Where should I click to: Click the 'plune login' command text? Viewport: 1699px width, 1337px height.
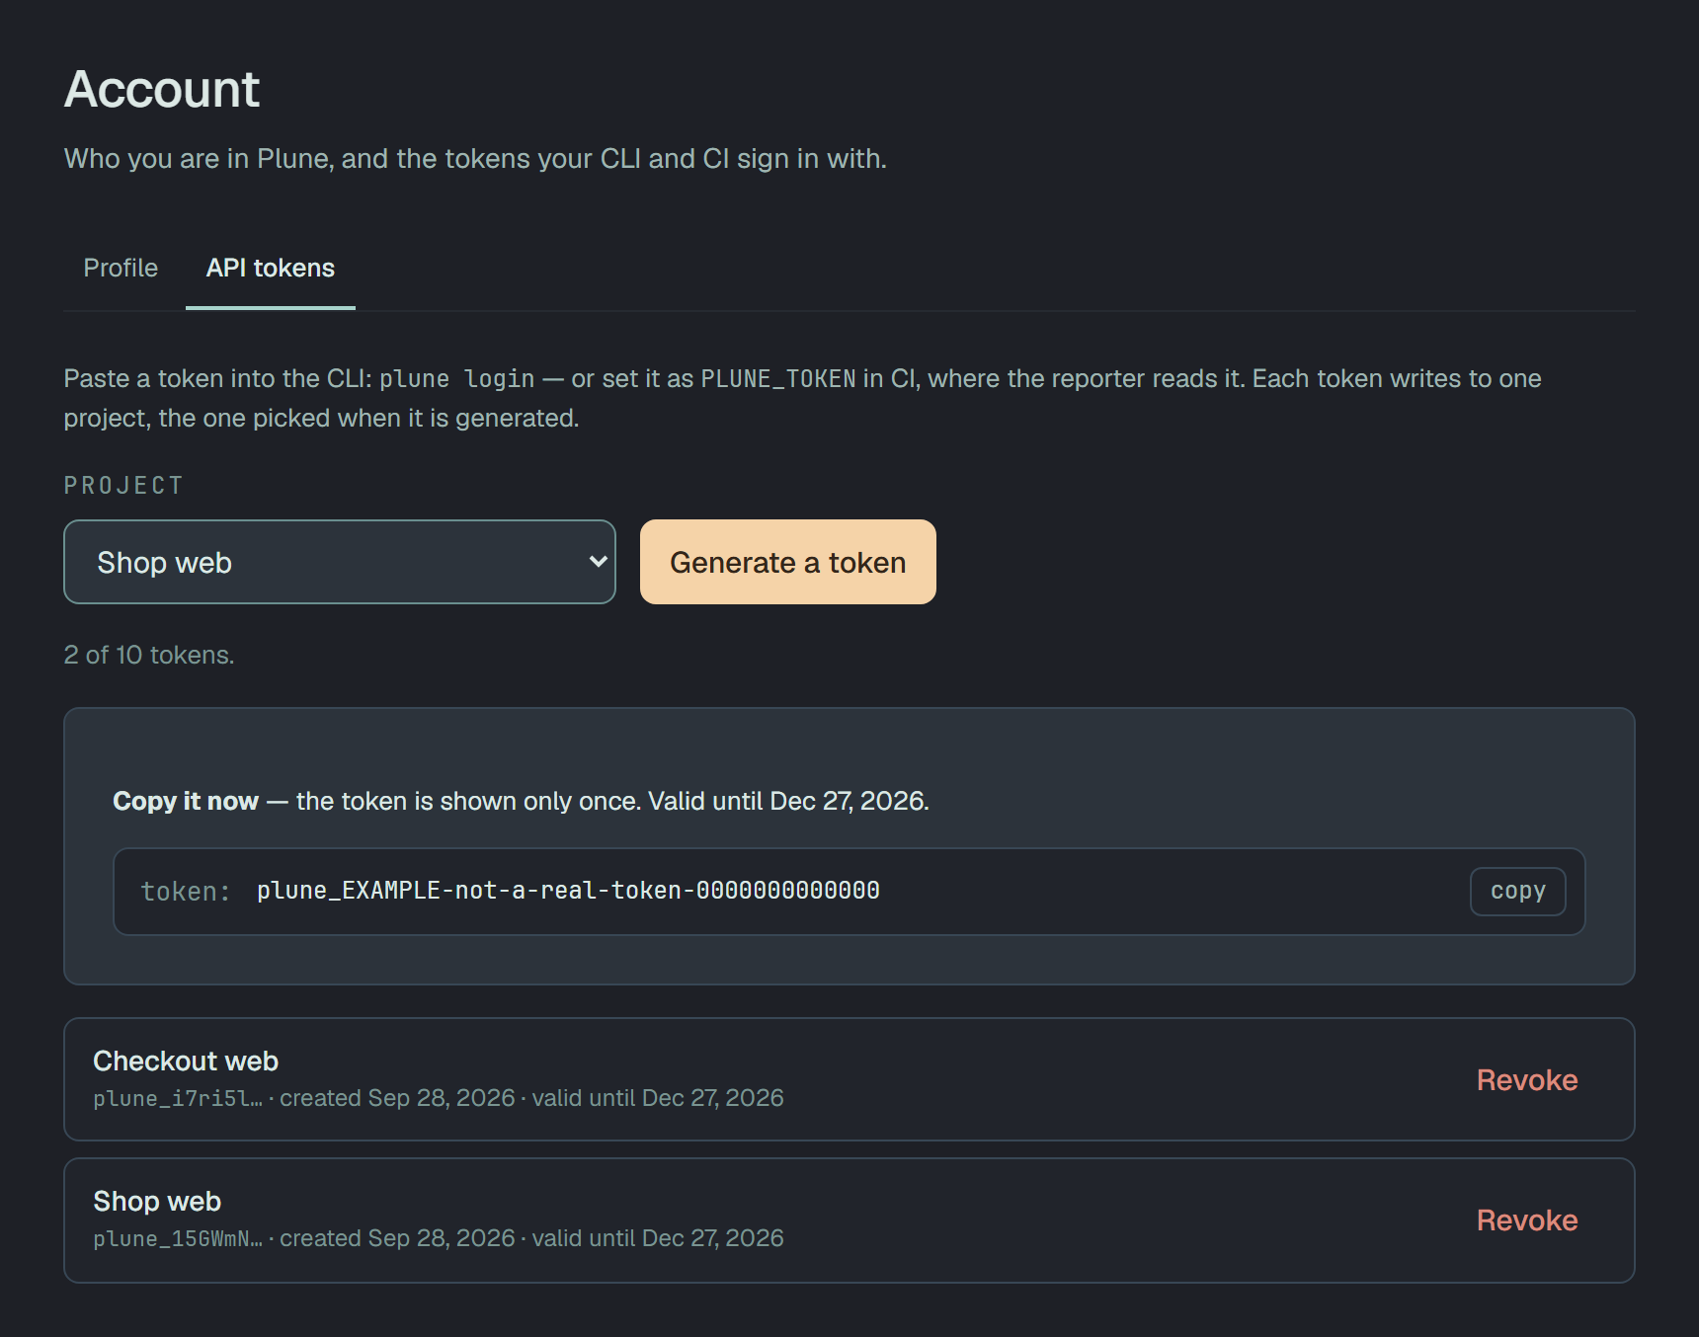(x=457, y=379)
